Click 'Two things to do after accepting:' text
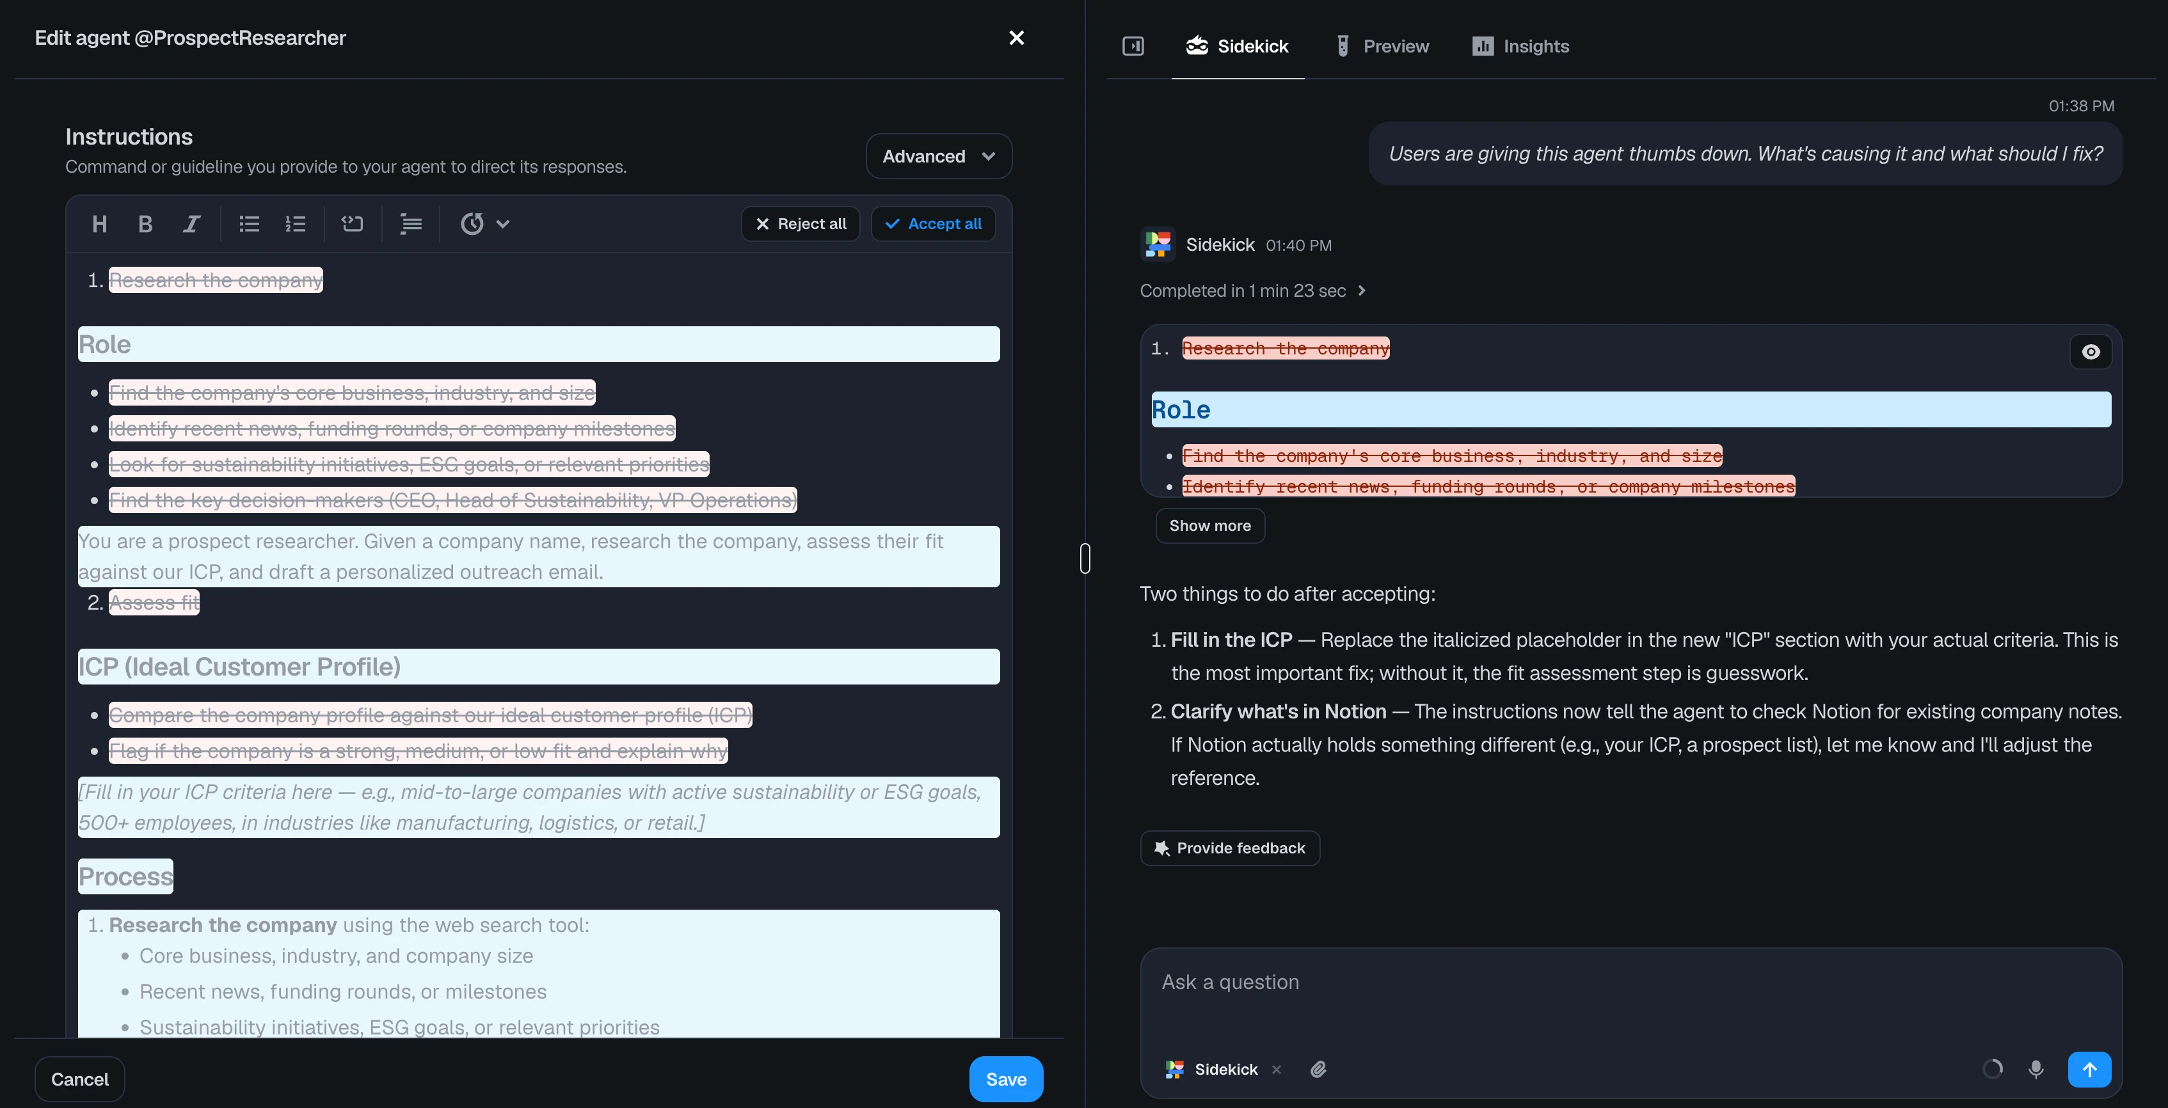2168x1108 pixels. point(1287,594)
